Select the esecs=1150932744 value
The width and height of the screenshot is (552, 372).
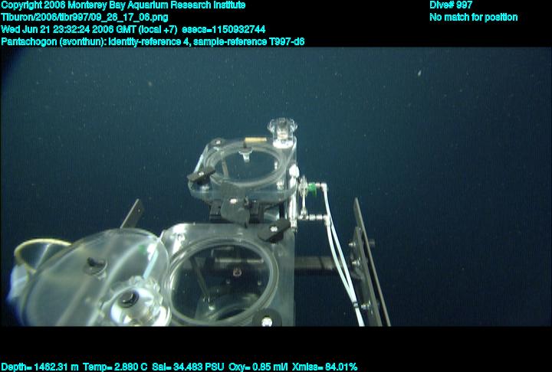pyautogui.click(x=224, y=30)
